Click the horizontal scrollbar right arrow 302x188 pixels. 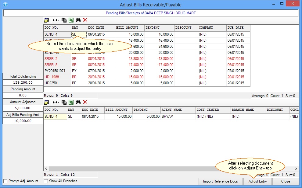[x=296, y=169]
